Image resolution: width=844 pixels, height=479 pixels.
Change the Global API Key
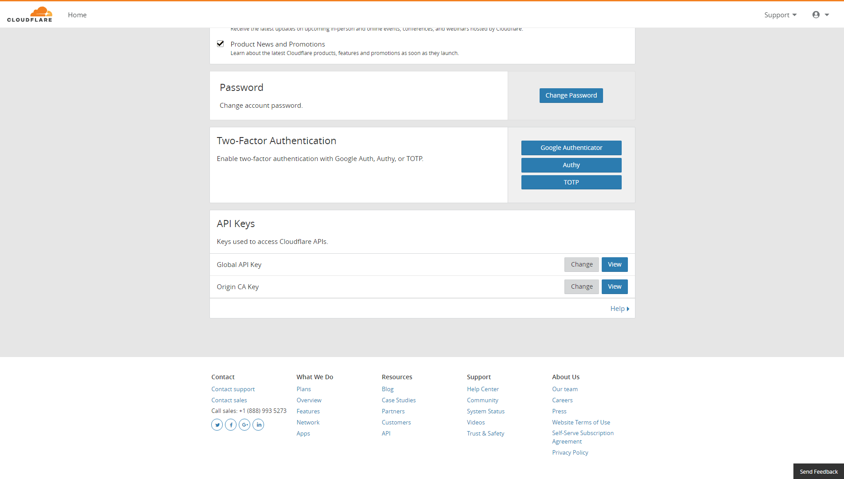coord(582,264)
